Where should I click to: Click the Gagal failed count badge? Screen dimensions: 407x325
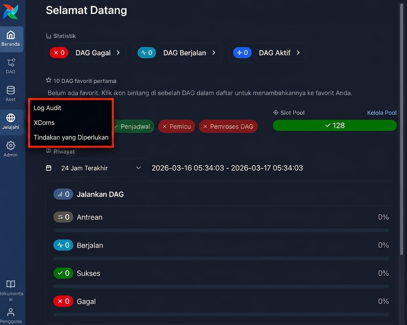63,301
